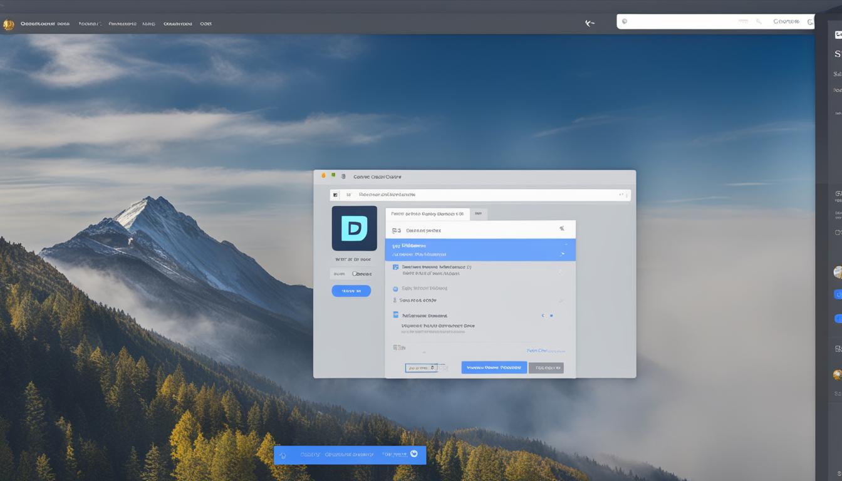Image resolution: width=842 pixels, height=481 pixels.
Task: Click the home icon in the blue bottom bar
Action: [283, 455]
